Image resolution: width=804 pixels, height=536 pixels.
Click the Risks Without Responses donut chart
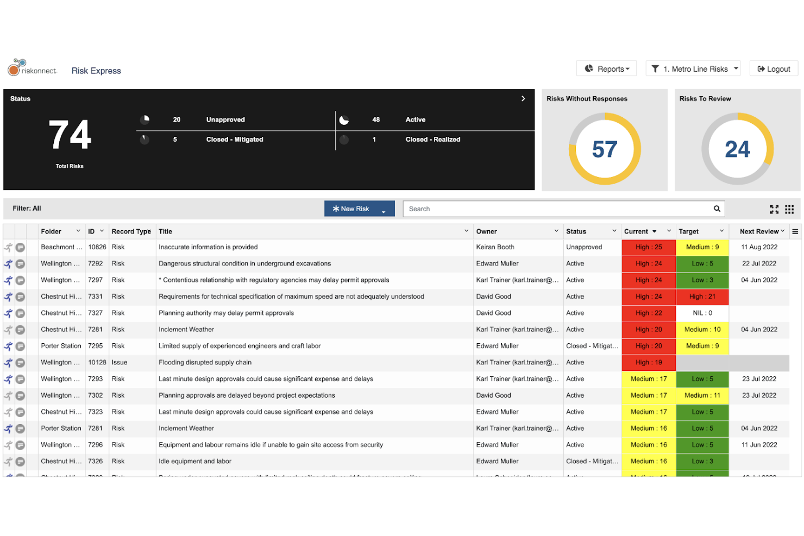tap(605, 148)
